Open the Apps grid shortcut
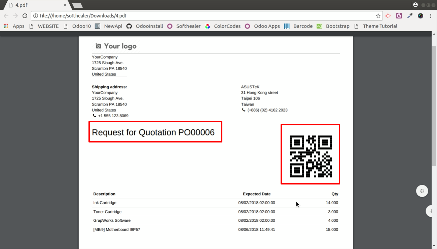 pyautogui.click(x=14, y=26)
